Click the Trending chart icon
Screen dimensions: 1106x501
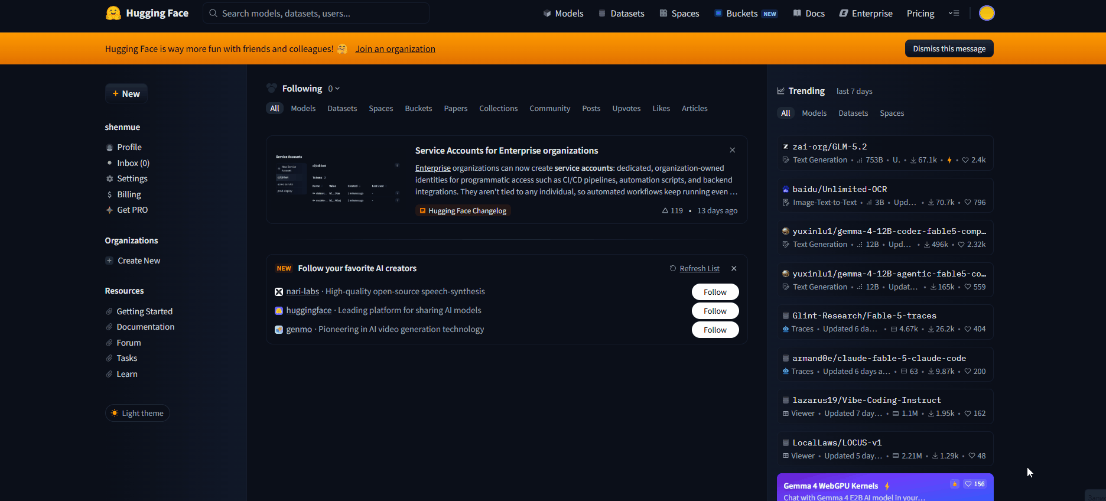[x=781, y=91]
